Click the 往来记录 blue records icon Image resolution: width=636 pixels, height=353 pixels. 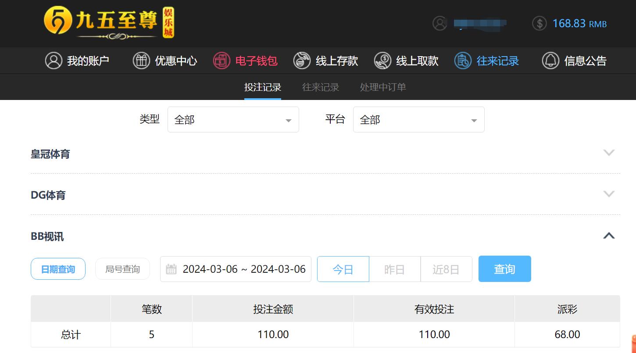point(463,61)
